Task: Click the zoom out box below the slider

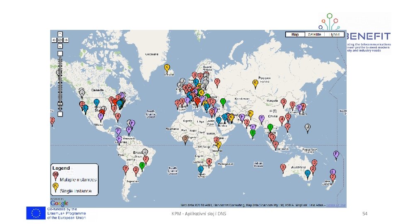Action: pyautogui.click(x=60, y=114)
